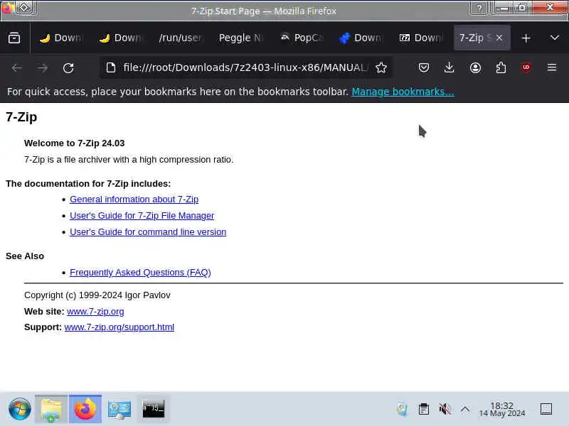Click the Firefox logo window menu icon
This screenshot has width=569, height=426.
7,8
